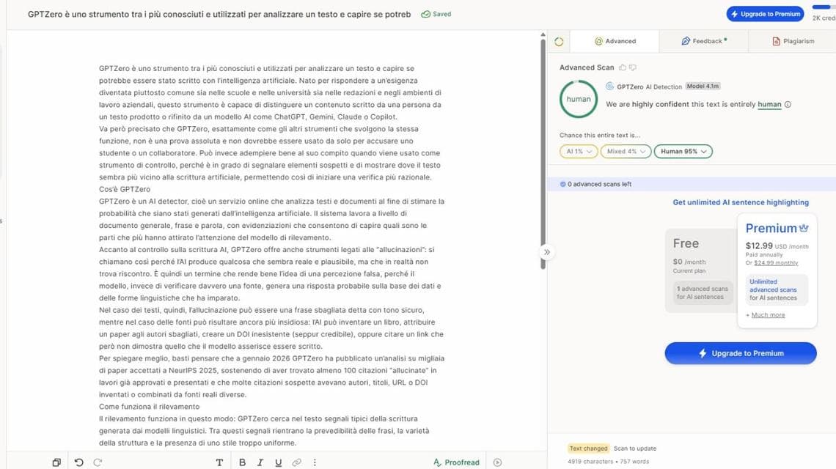This screenshot has width=836, height=469.
Task: Undo the last edit
Action: (x=79, y=462)
